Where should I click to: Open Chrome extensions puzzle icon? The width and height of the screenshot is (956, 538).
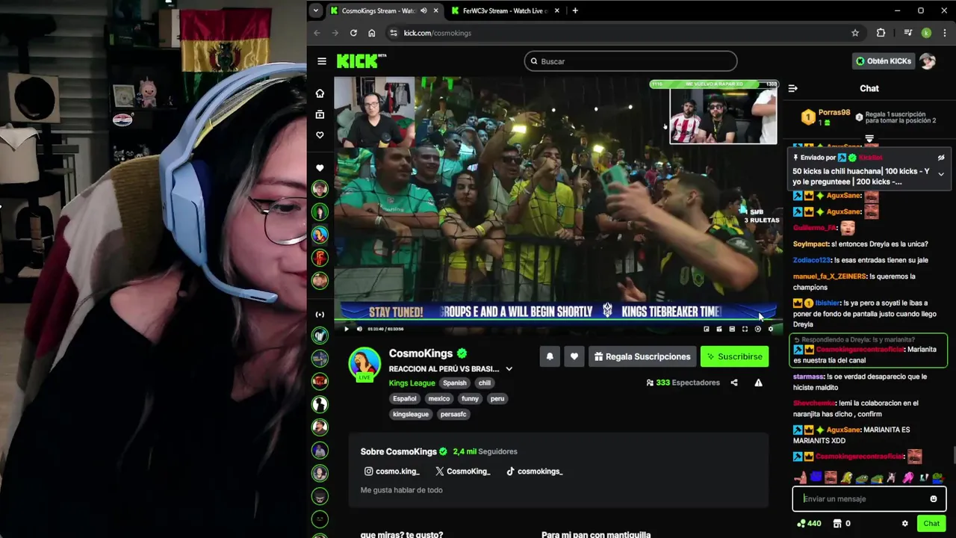[881, 33]
